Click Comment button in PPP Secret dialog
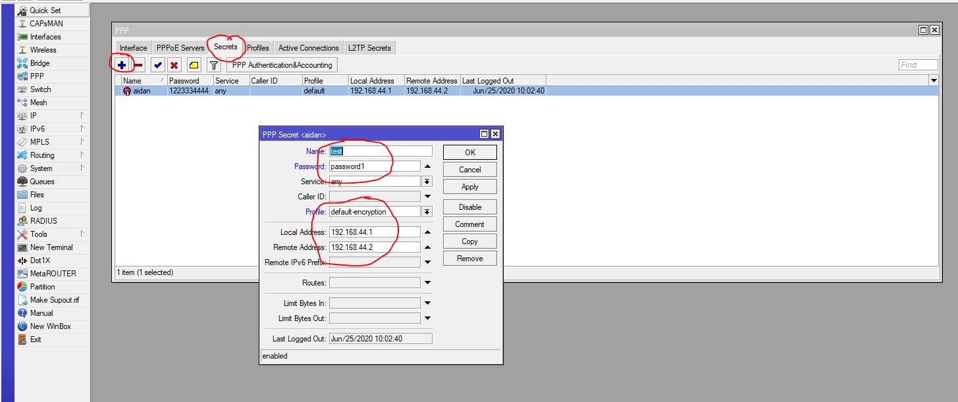958x402 pixels. (470, 224)
